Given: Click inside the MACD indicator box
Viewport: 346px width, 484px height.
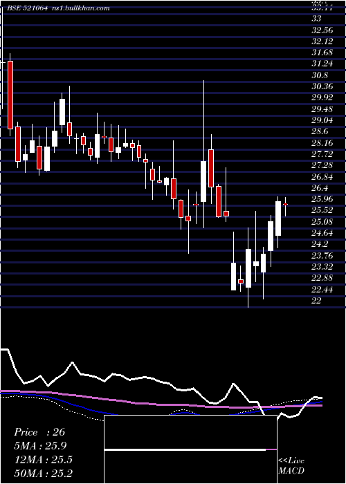Looking at the screenshot, I should 190,449.
